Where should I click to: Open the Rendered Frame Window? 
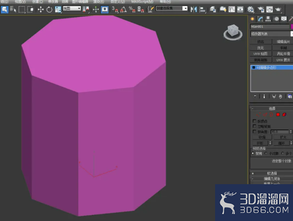tap(270, 9)
